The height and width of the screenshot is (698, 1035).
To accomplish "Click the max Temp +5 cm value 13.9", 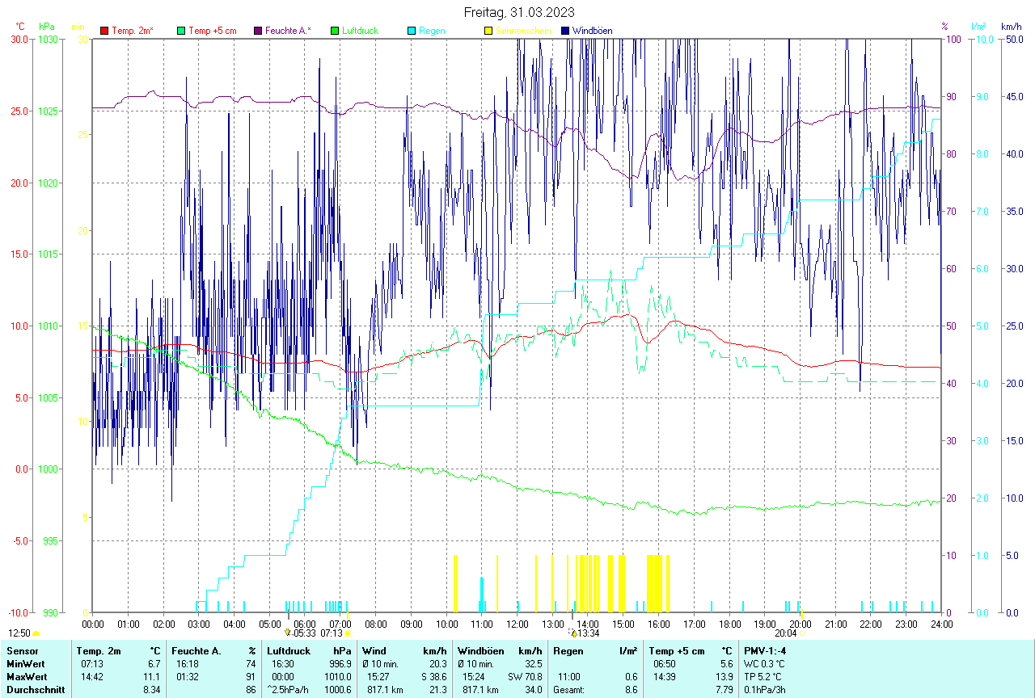I will 724,677.
